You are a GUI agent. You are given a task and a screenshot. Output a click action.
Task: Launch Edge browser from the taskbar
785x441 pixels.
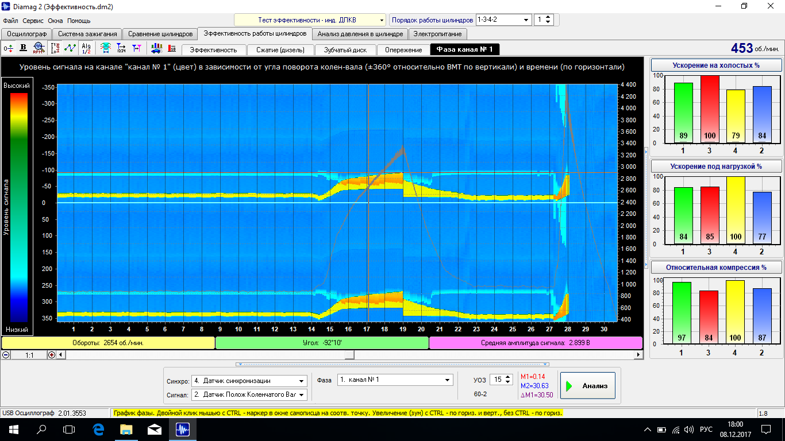98,429
